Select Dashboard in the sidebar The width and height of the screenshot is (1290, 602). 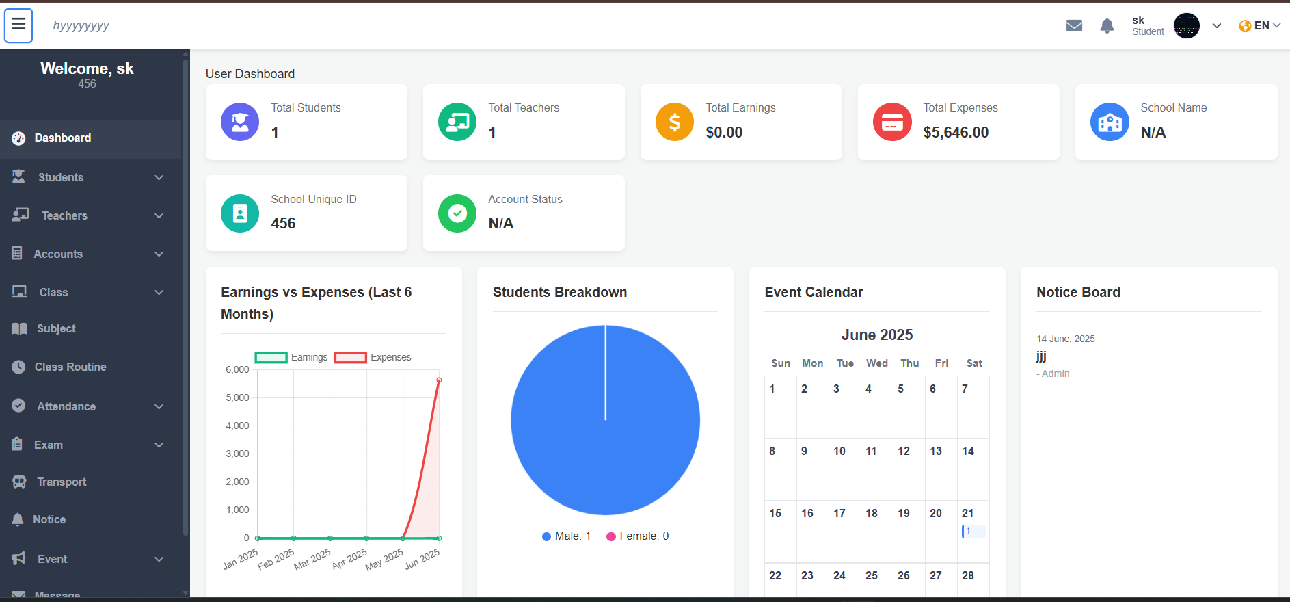91,138
